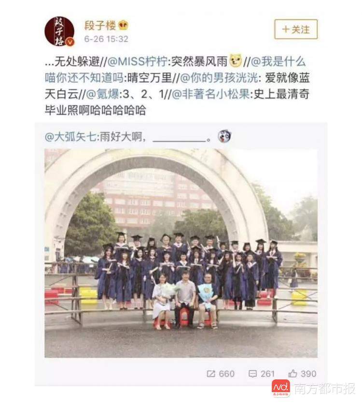The height and width of the screenshot is (403, 362).
Task: Tap the orange verified V badge
Action: click(70, 42)
